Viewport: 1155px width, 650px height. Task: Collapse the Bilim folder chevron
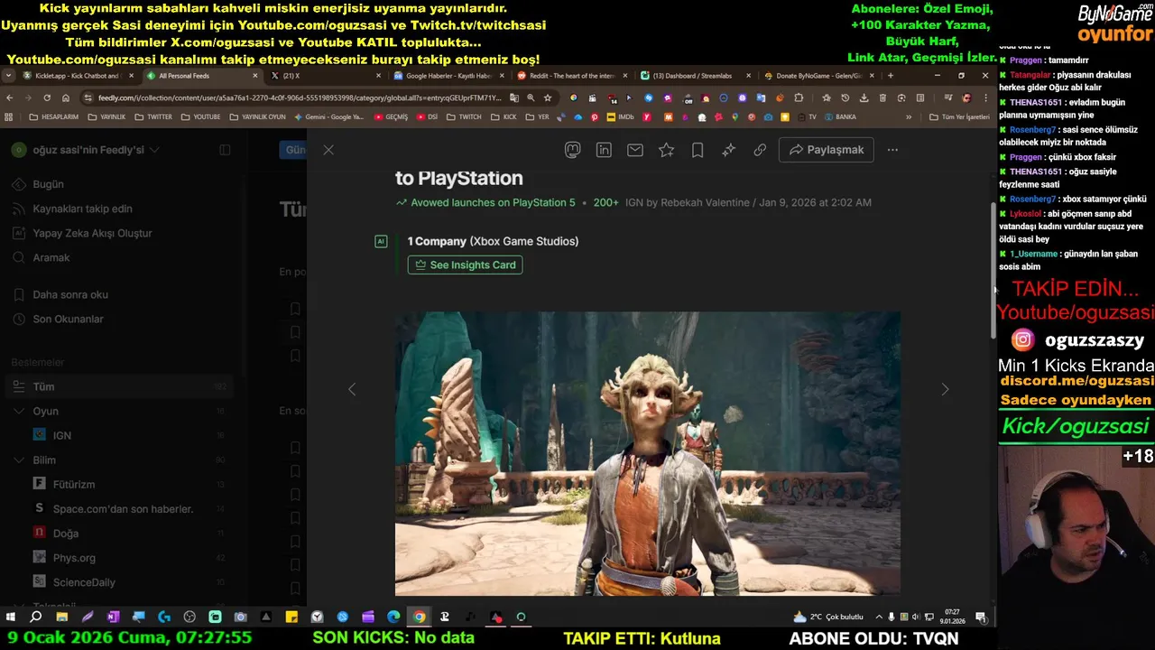pos(19,460)
